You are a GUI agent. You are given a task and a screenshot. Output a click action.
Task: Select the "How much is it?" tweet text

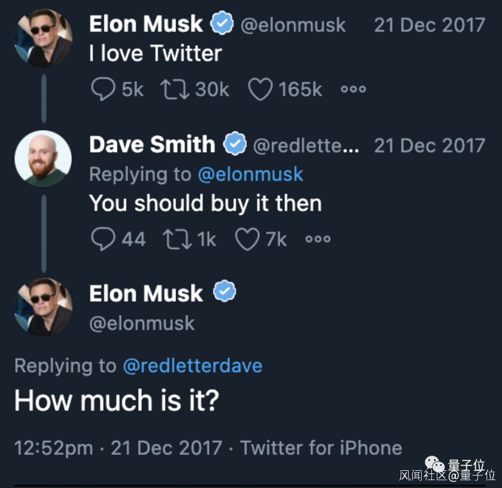116,401
